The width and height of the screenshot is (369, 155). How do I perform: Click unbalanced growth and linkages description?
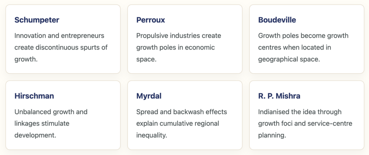pyautogui.click(x=51, y=123)
